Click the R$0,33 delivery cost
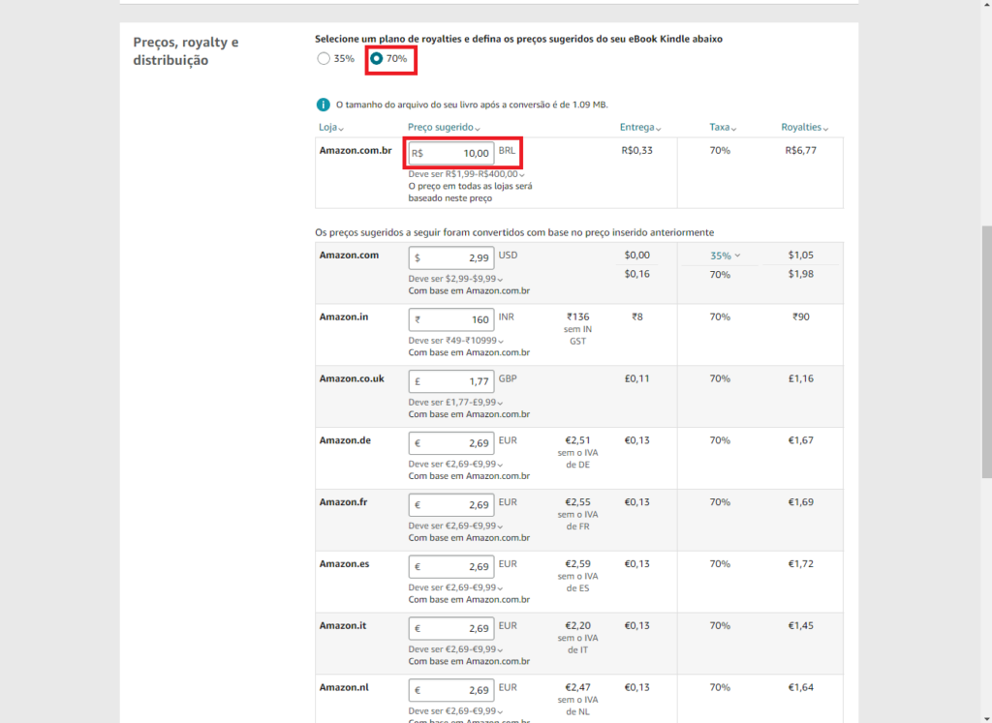This screenshot has height=723, width=992. (x=637, y=151)
